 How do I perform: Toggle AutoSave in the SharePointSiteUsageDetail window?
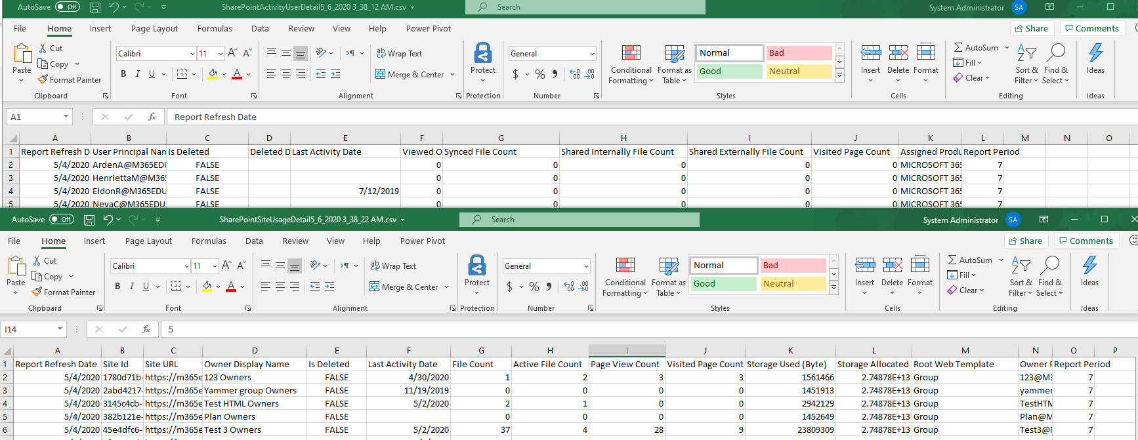click(62, 220)
